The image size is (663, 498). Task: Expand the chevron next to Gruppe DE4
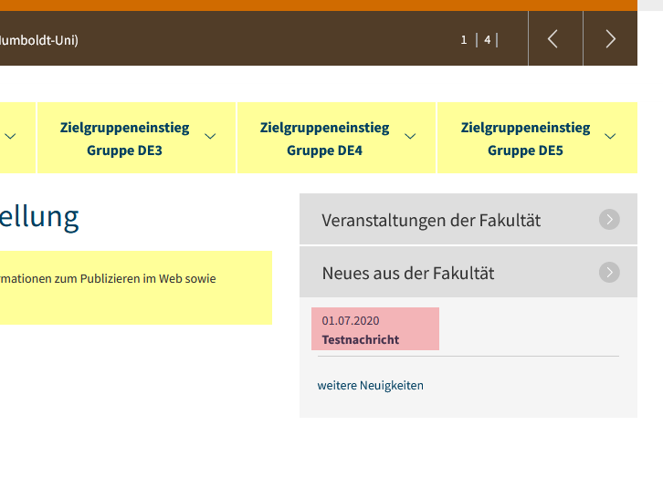[x=411, y=137]
